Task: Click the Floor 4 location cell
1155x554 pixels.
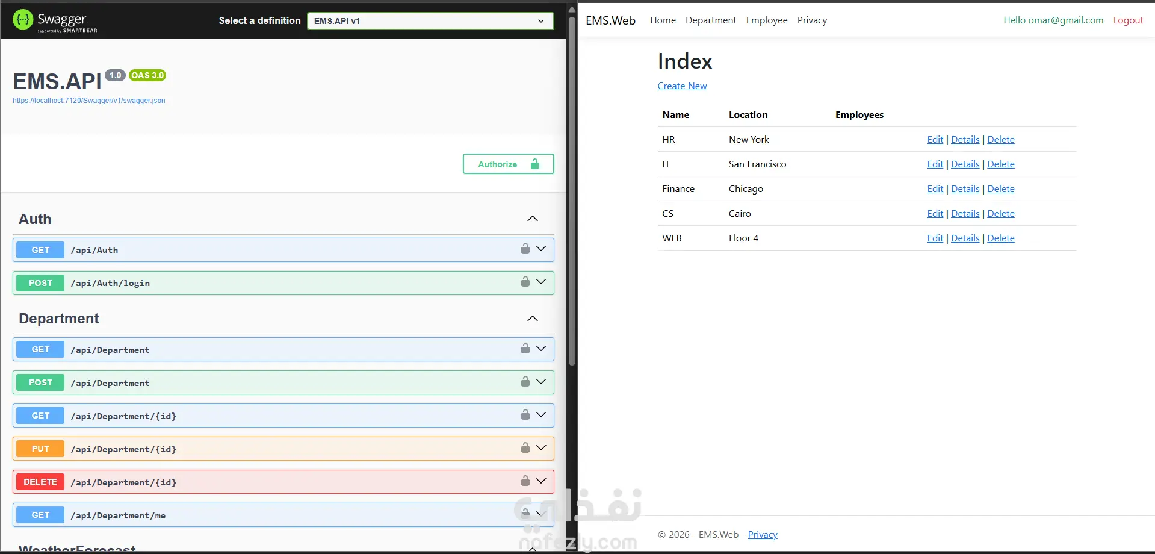Action: click(743, 238)
